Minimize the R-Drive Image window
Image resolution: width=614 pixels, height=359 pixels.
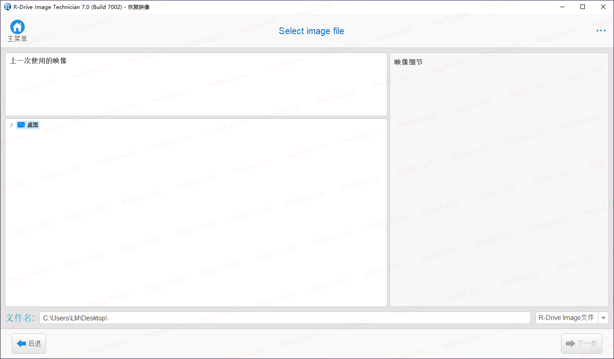pos(562,7)
